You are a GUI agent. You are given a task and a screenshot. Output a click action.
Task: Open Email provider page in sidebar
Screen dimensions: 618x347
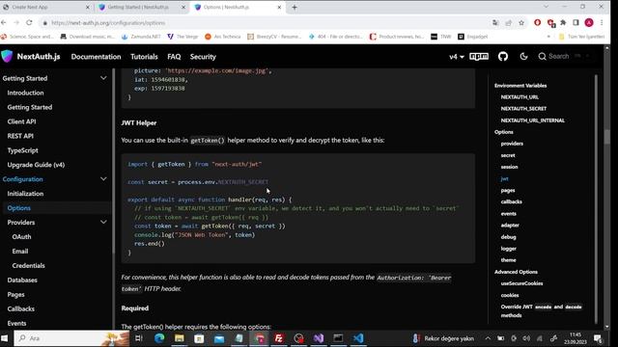(19, 252)
